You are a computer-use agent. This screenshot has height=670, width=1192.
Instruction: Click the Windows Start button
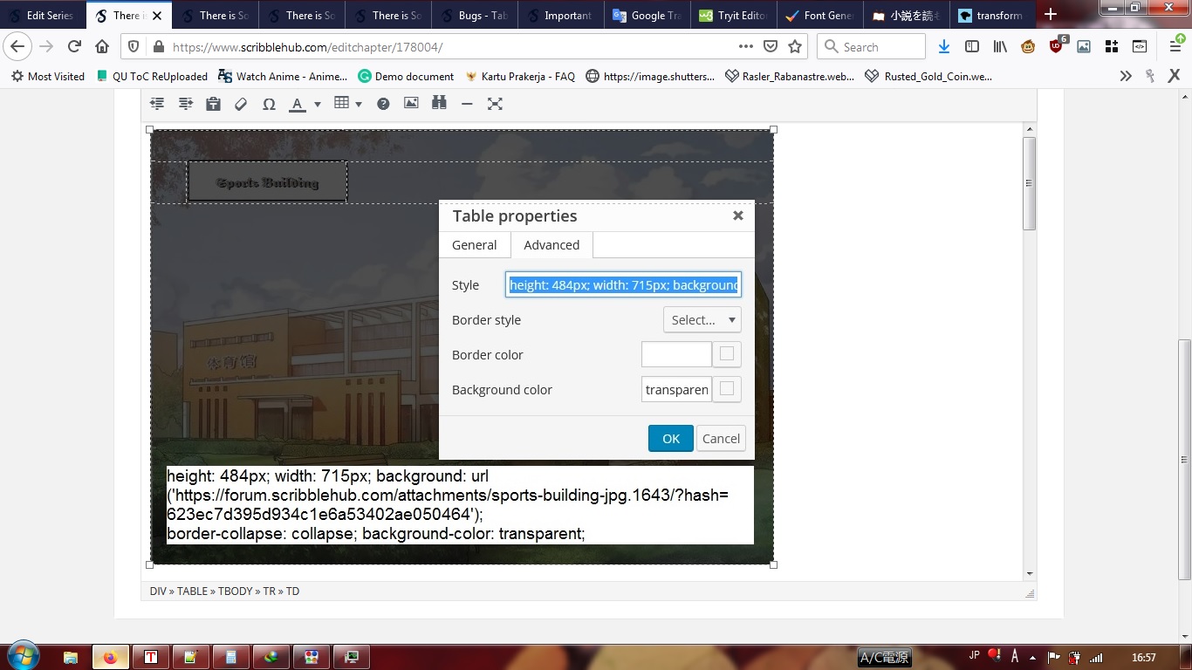point(22,656)
